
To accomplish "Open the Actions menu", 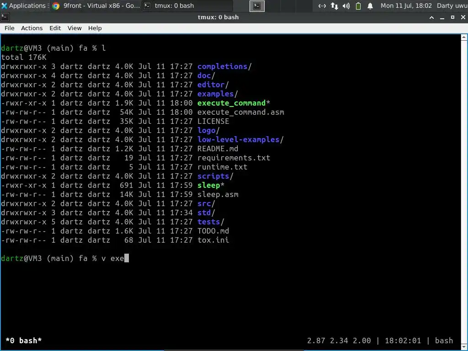I will (x=32, y=28).
